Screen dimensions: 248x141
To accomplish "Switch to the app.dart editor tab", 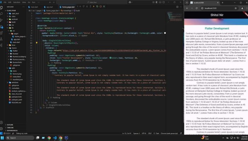I will click(x=50, y=7).
